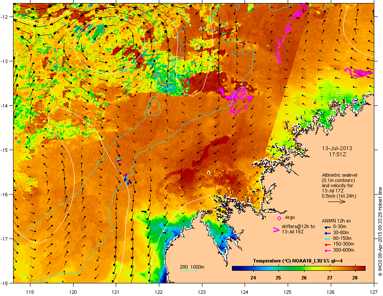Click the magenta drifters arrowhead legend icon
This screenshot has width=383, height=296.
(276, 230)
